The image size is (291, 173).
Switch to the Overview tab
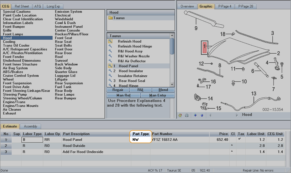[187, 6]
